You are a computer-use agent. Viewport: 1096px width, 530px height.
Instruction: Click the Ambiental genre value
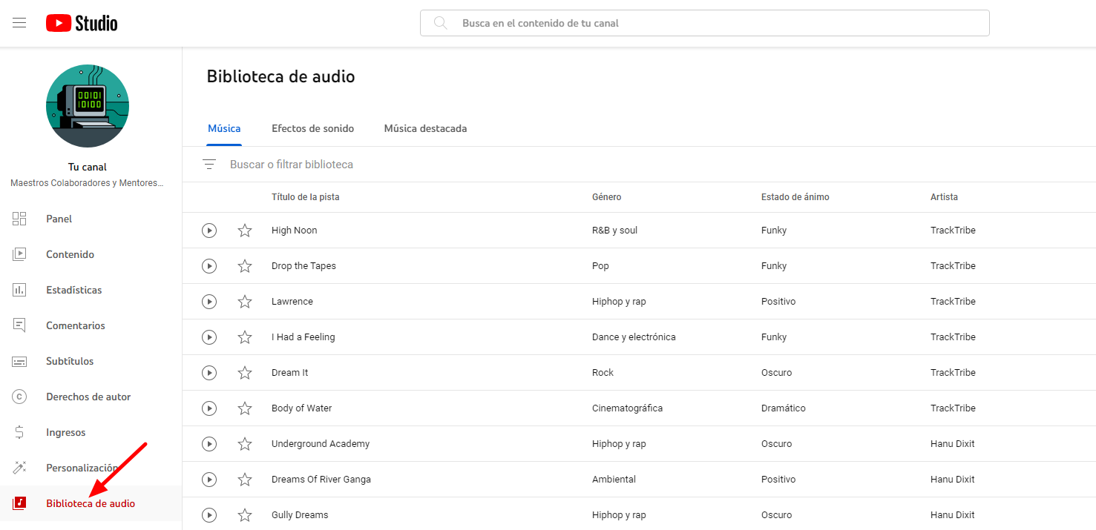(x=614, y=480)
